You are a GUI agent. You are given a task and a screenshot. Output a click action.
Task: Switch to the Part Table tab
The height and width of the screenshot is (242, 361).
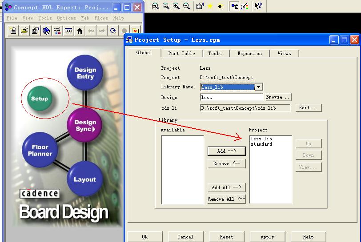point(182,53)
